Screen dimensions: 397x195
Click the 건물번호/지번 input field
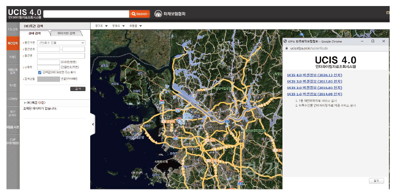(48, 67)
